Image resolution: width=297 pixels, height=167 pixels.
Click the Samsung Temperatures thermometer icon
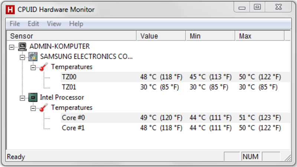pyautogui.click(x=43, y=67)
